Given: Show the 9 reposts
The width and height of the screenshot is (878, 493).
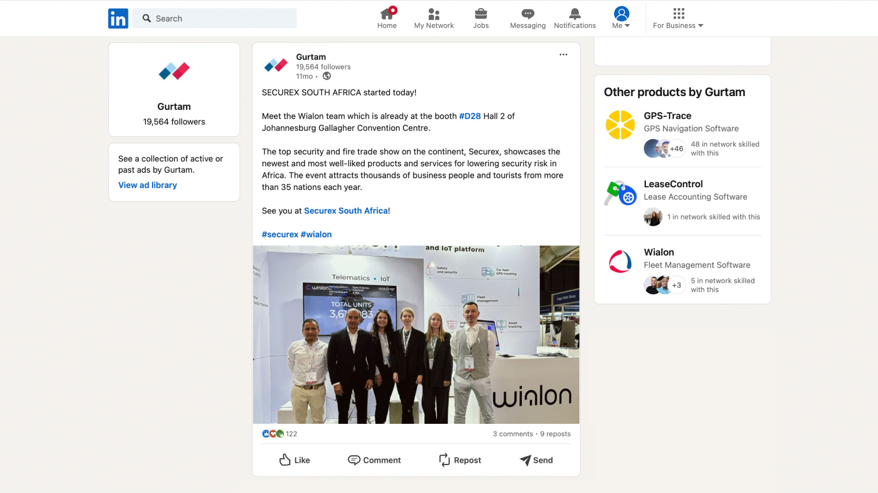Looking at the screenshot, I should (x=555, y=434).
